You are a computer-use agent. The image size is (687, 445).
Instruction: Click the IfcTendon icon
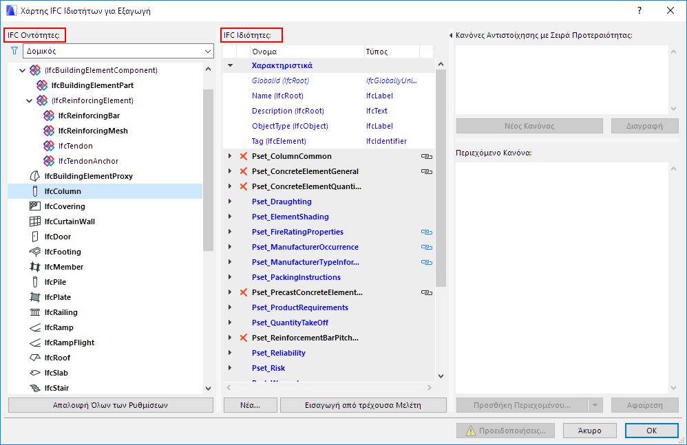point(49,146)
